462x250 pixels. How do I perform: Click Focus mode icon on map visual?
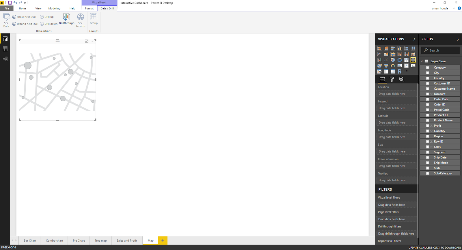[87, 41]
